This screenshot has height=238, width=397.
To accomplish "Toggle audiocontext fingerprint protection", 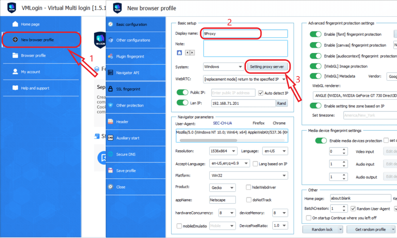I will click(316, 56).
